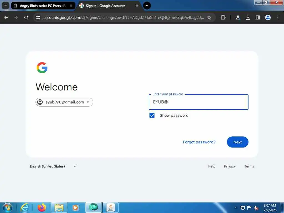Open the Extensions puzzle icon

click(223, 17)
